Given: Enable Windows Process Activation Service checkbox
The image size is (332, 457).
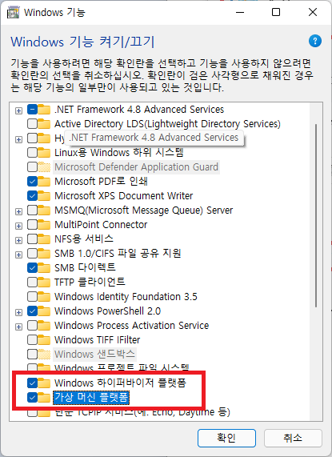Looking at the screenshot, I should tap(32, 325).
